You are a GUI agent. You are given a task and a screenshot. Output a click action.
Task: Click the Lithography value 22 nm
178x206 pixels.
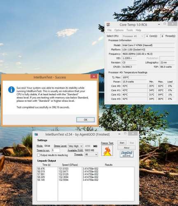click(167, 63)
